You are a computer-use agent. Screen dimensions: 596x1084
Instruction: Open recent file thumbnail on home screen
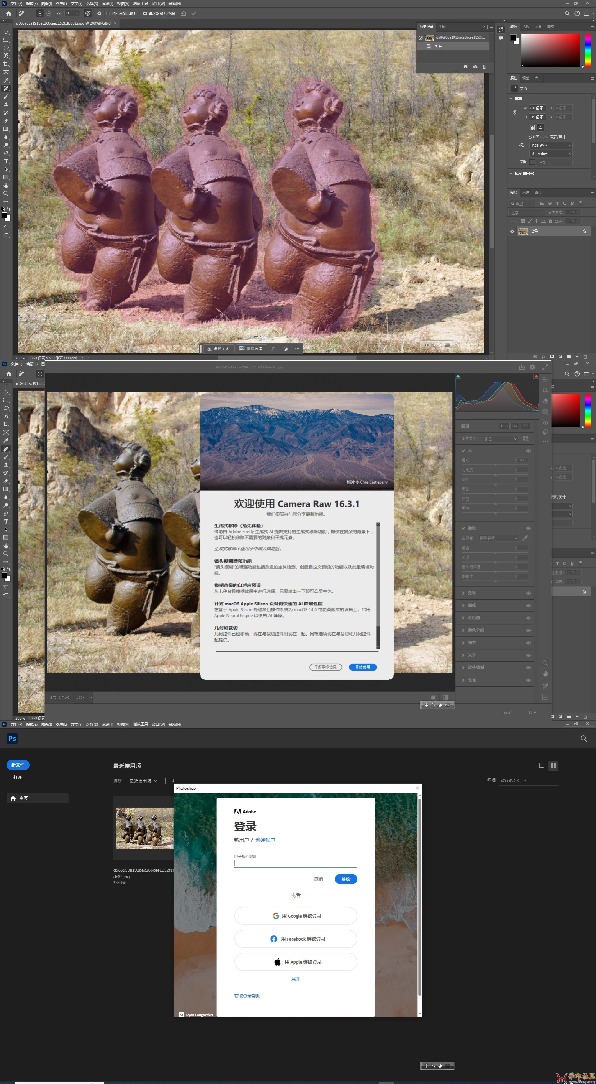[144, 828]
